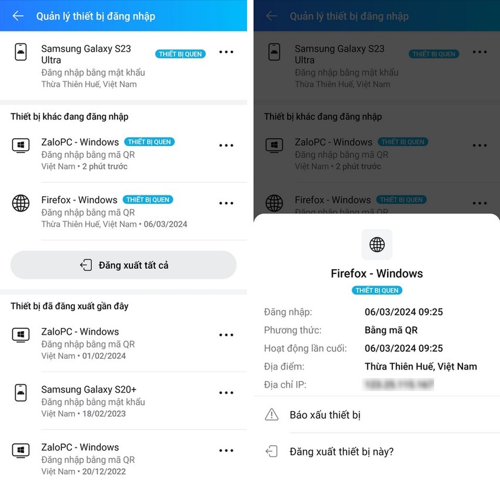Tap the dimmed back arrow behind the detail sheet

coord(271,16)
